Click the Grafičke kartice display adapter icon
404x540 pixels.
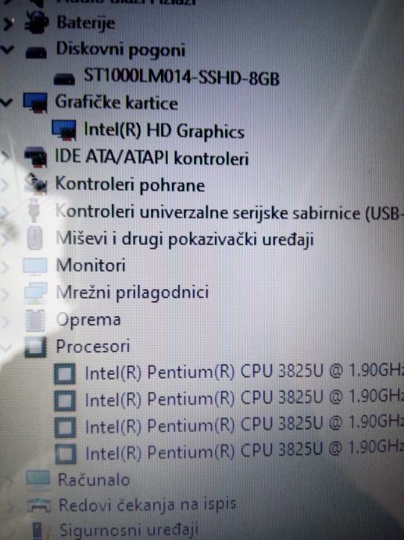point(35,103)
